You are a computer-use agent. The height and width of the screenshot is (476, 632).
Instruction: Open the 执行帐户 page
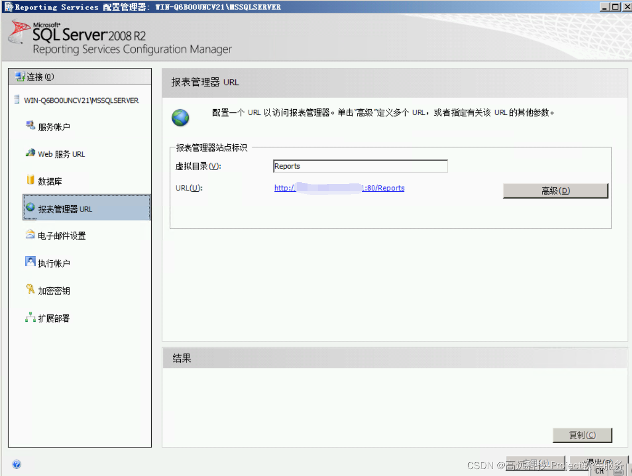pos(54,263)
